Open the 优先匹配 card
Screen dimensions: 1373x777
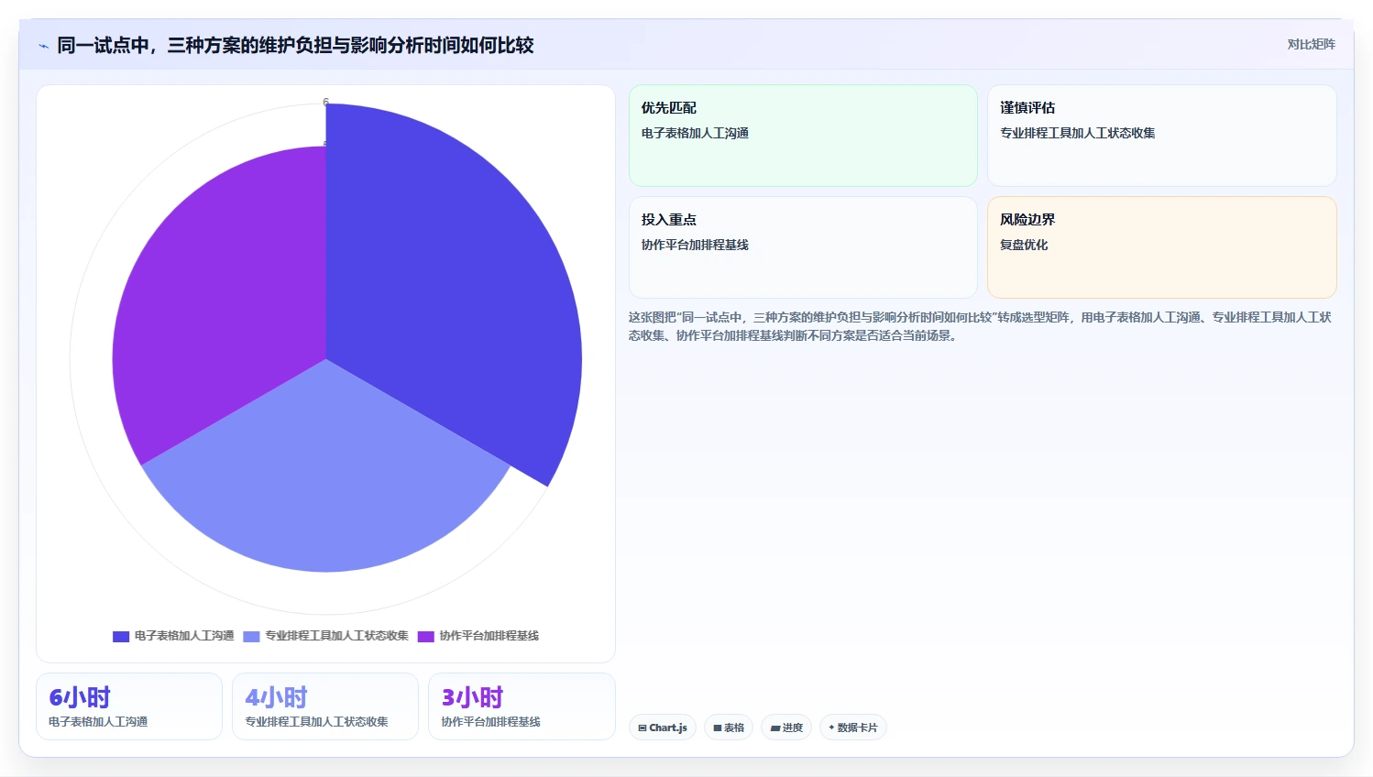[803, 136]
